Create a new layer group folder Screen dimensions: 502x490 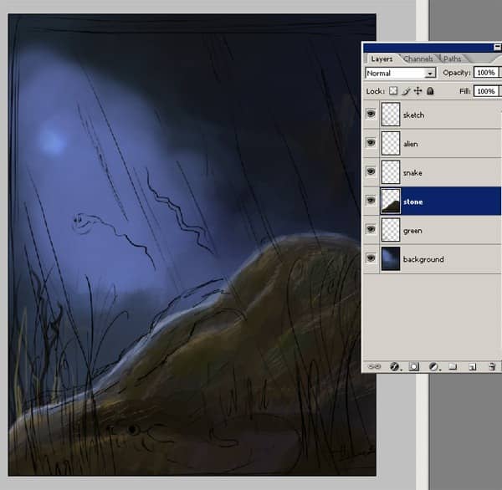tap(453, 366)
